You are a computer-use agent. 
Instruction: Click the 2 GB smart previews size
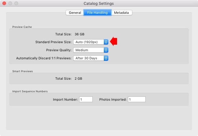[x=78, y=78]
